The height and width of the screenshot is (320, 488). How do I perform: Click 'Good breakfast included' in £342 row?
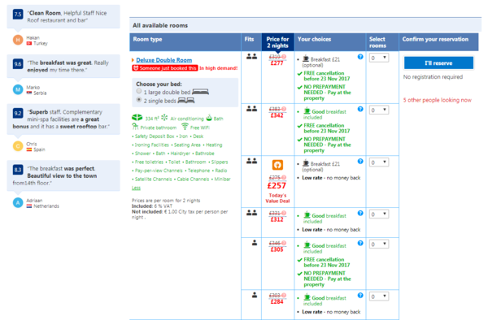(325, 115)
